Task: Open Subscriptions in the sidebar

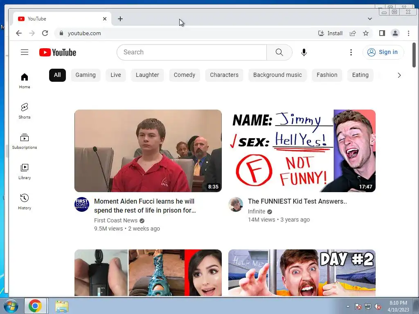Action: click(24, 141)
